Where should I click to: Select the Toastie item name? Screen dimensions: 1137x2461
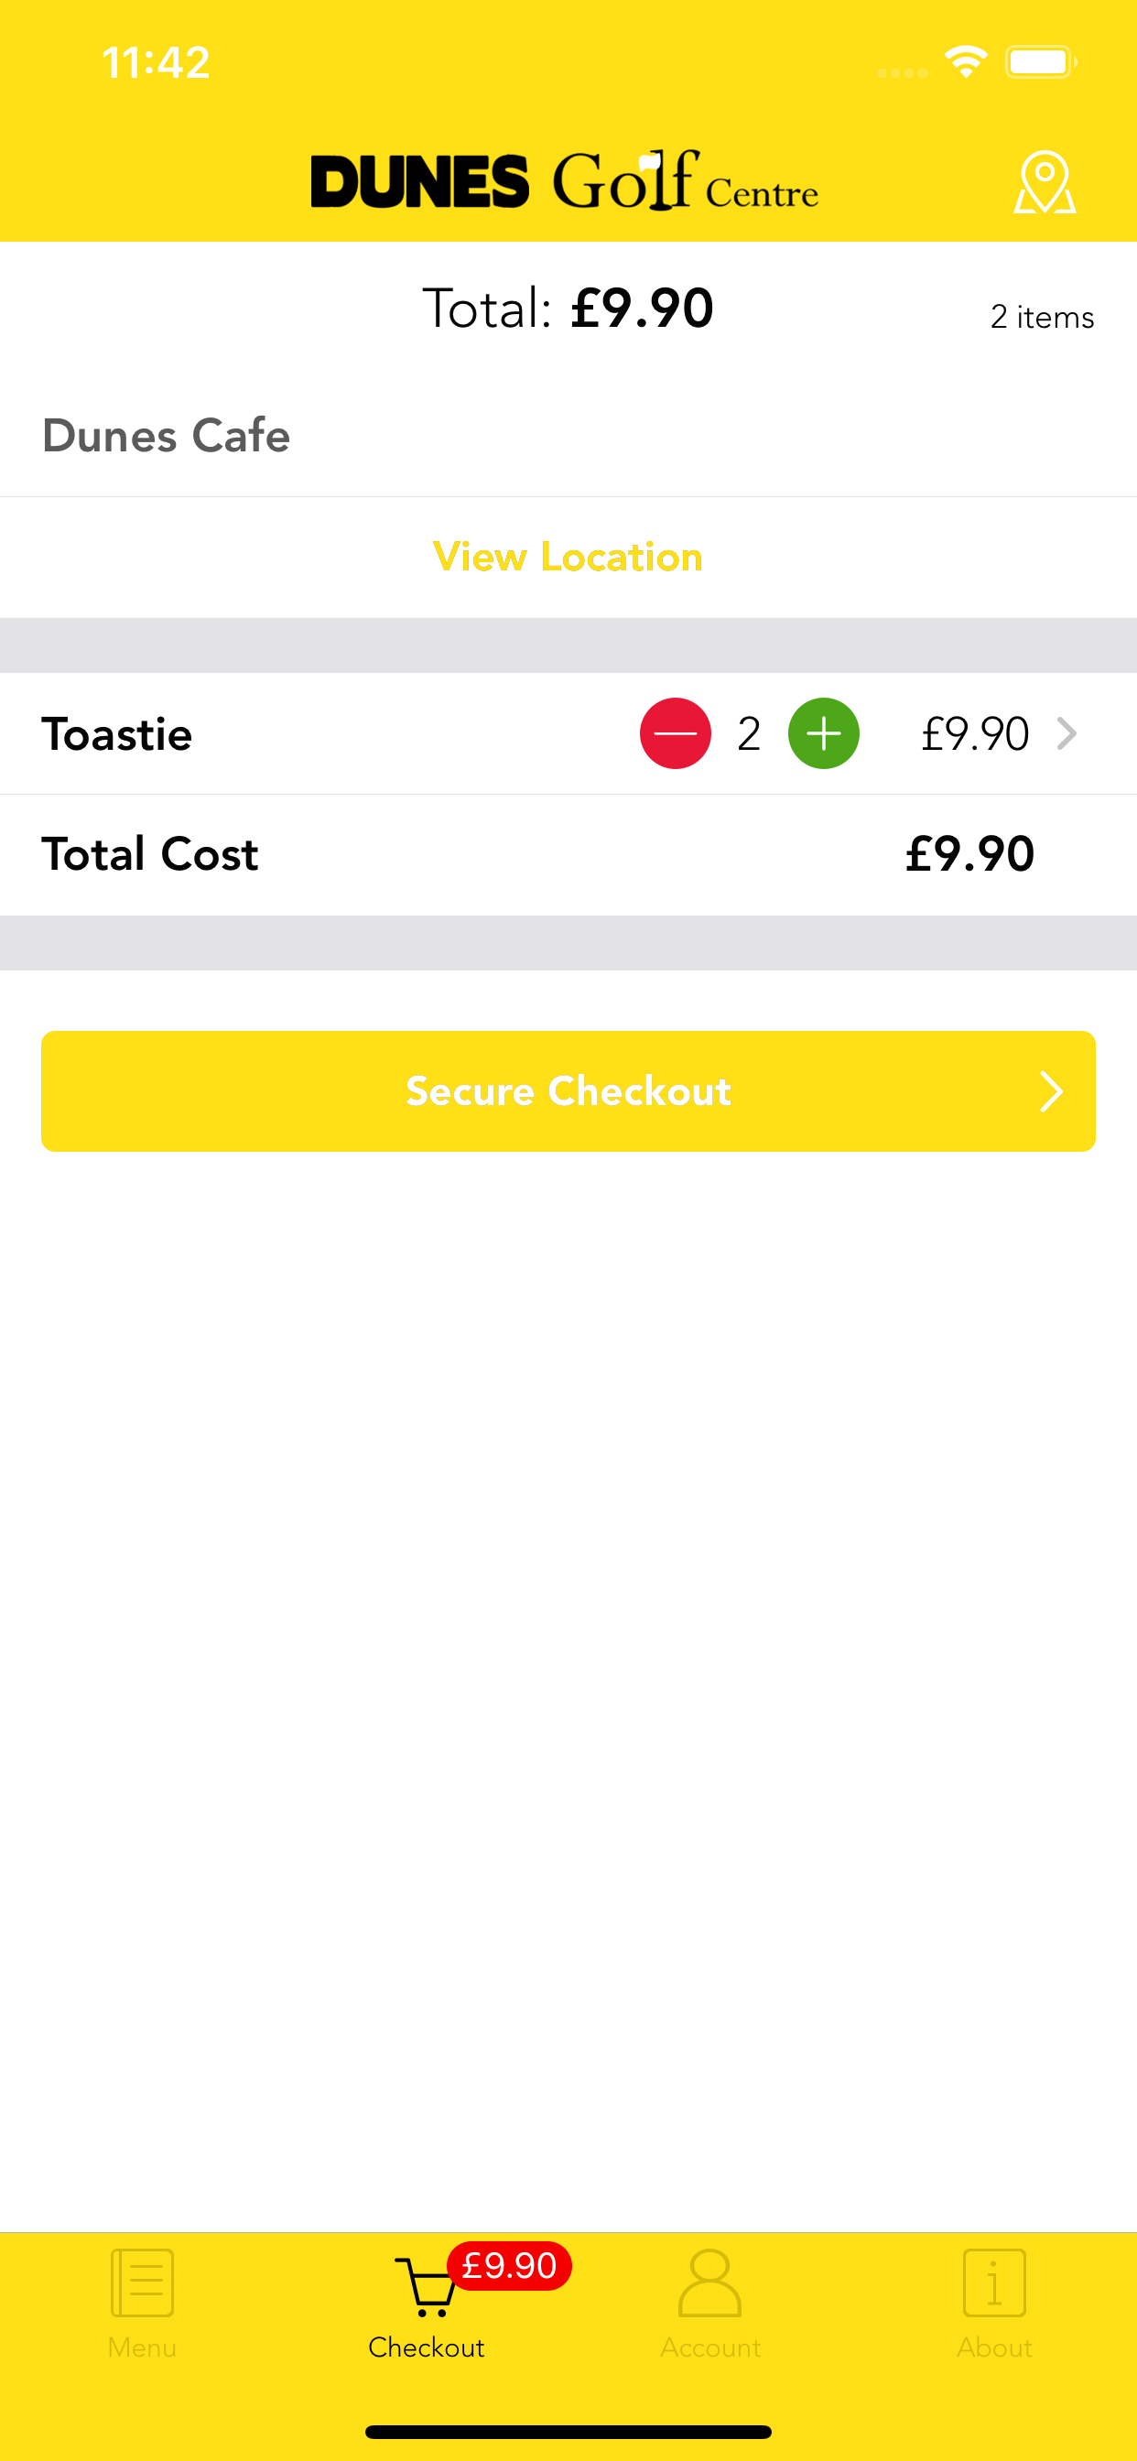[116, 733]
